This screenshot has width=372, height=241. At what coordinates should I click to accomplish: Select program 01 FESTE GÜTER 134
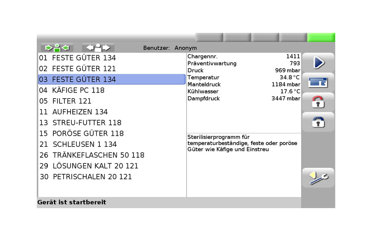[77, 58]
